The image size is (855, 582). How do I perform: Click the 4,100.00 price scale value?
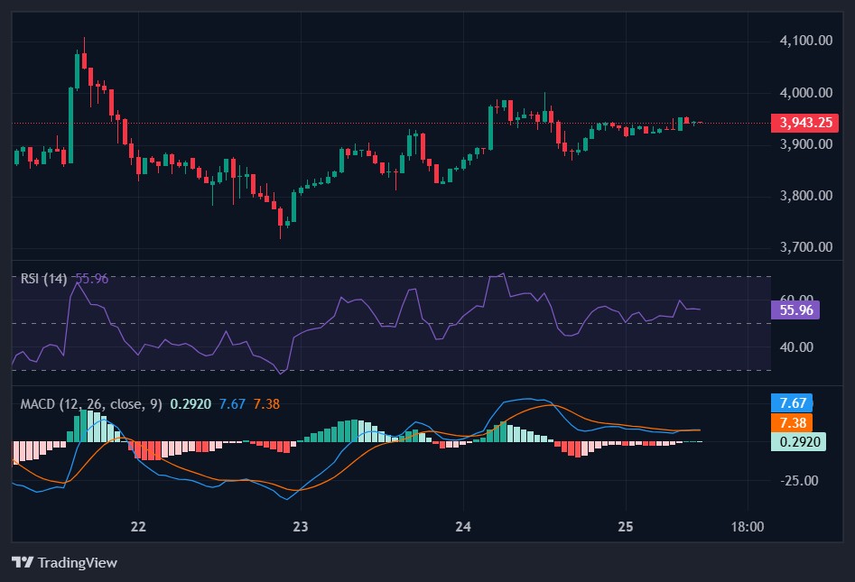pyautogui.click(x=807, y=40)
